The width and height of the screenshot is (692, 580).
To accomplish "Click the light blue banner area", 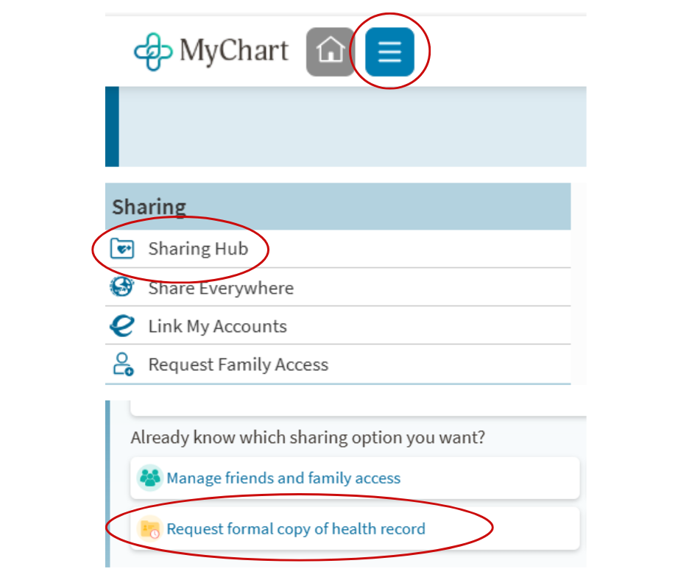I will (352, 127).
